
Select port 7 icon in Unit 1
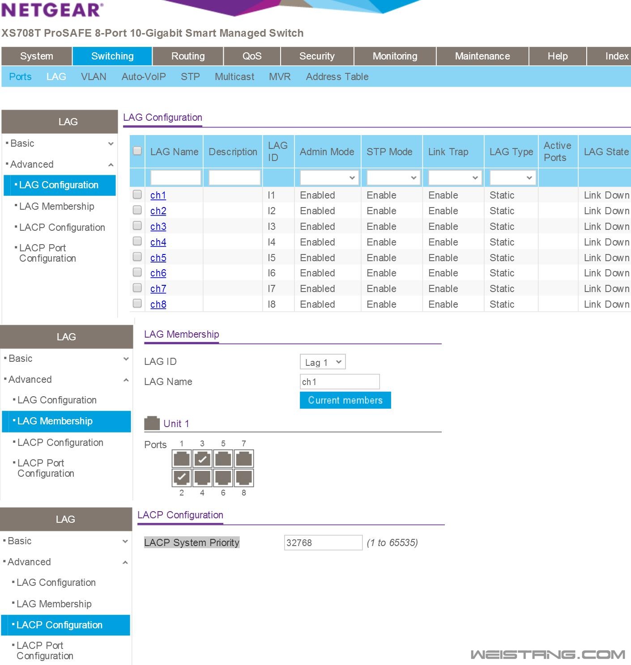click(x=244, y=459)
